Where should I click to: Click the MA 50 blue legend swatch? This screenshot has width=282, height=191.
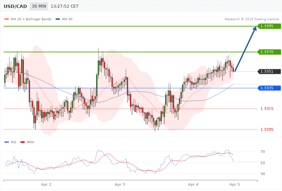[x=58, y=19]
